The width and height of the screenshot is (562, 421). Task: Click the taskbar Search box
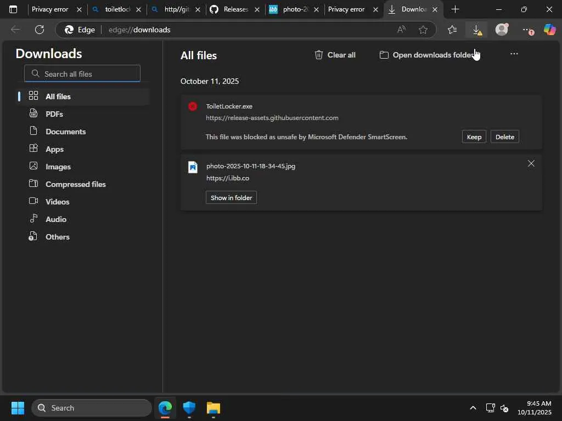click(x=92, y=408)
